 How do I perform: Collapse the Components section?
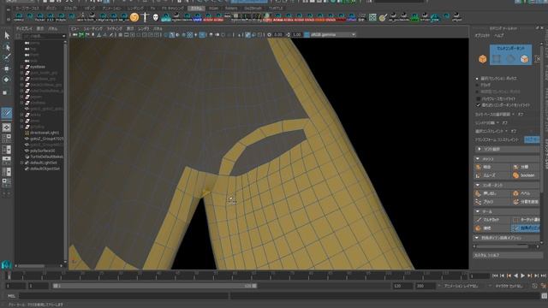coord(478,185)
